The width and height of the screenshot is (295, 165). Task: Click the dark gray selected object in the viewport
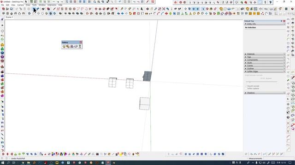pos(147,76)
